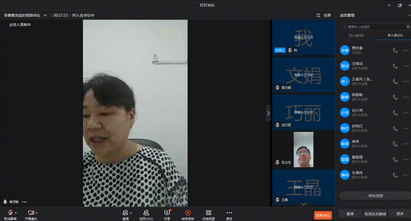Viewport: 411px width, 221px height.
Task: Open more options for 汪海洁
Action: (x=406, y=66)
